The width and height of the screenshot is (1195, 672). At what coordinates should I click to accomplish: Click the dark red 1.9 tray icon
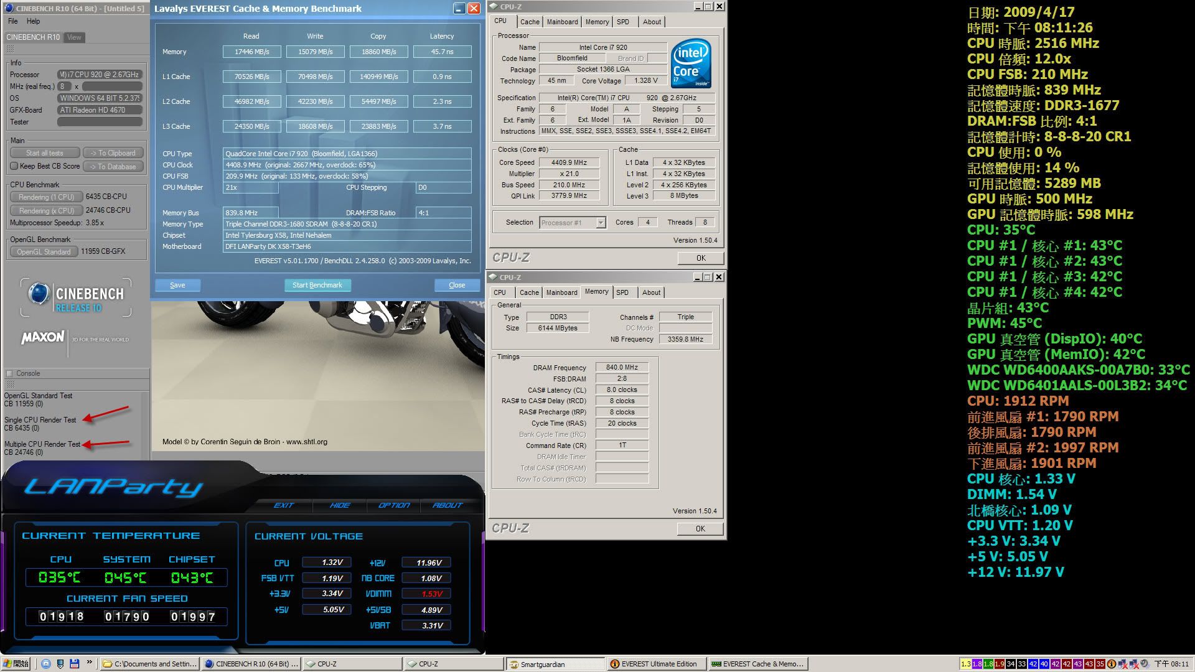[x=1000, y=664]
